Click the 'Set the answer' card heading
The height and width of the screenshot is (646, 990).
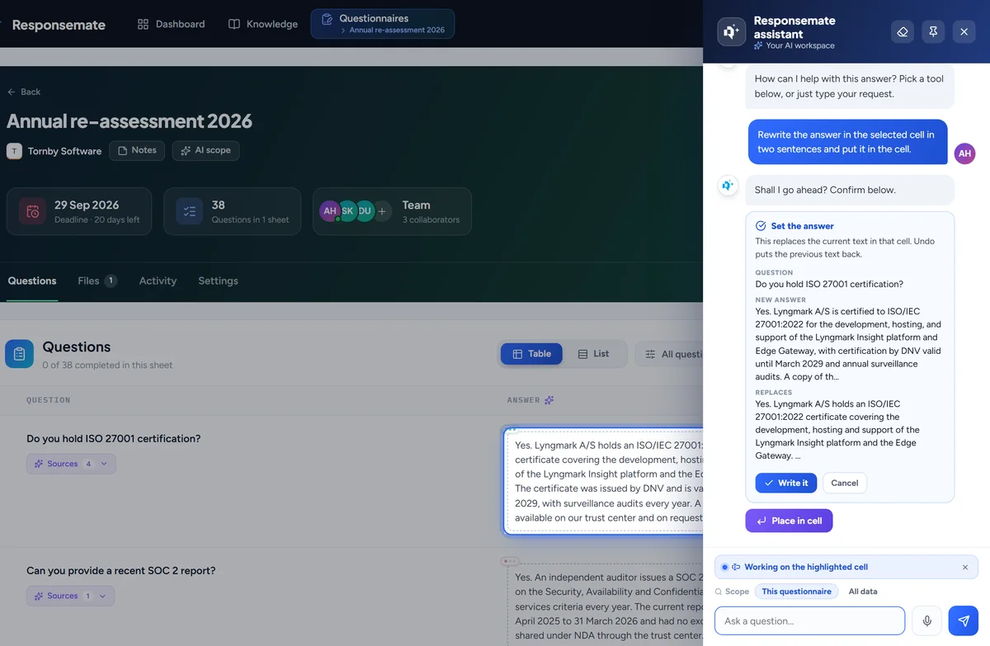pyautogui.click(x=802, y=226)
